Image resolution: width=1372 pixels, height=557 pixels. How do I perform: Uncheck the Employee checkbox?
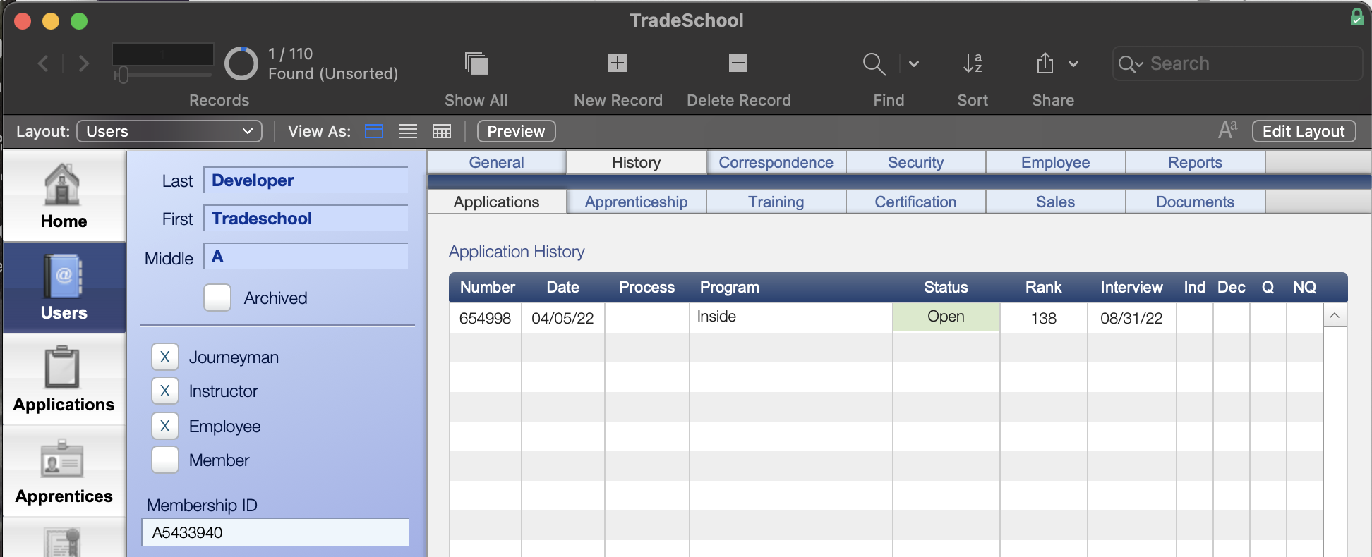point(165,426)
